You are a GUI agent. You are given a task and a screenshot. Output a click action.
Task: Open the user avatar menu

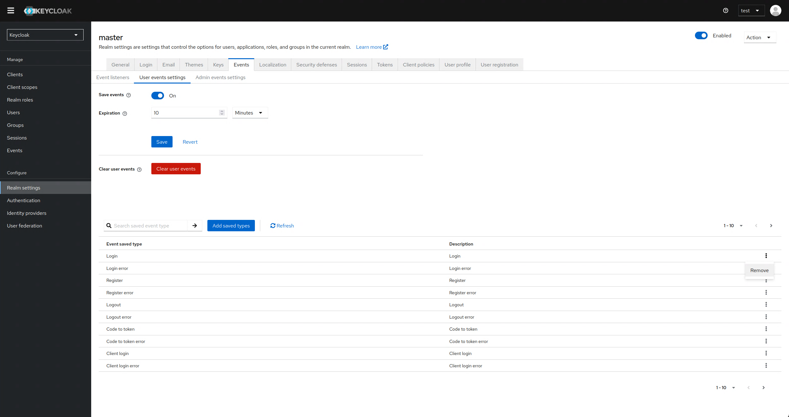pyautogui.click(x=775, y=11)
